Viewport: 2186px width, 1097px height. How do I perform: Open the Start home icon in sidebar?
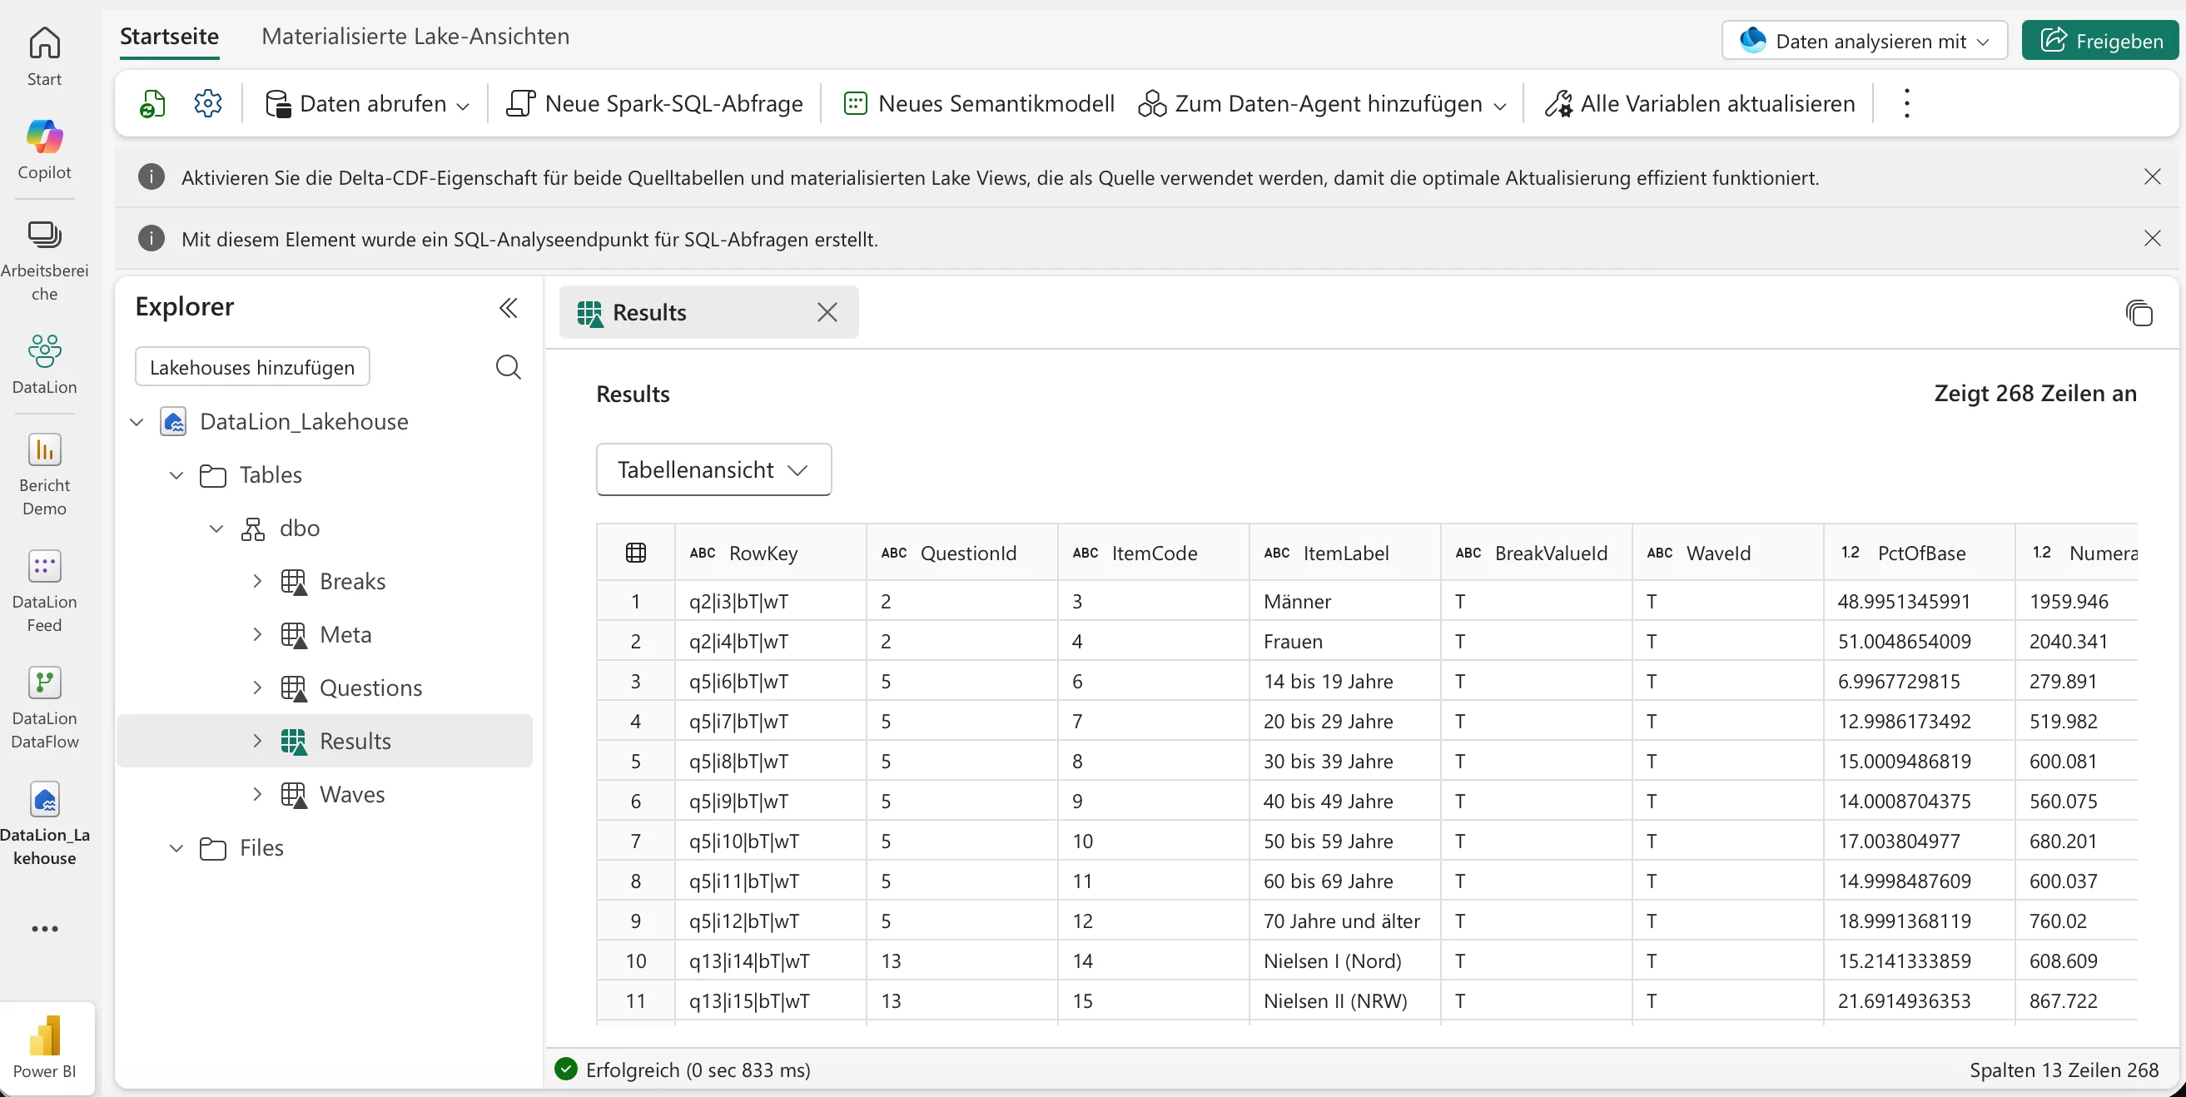point(44,56)
